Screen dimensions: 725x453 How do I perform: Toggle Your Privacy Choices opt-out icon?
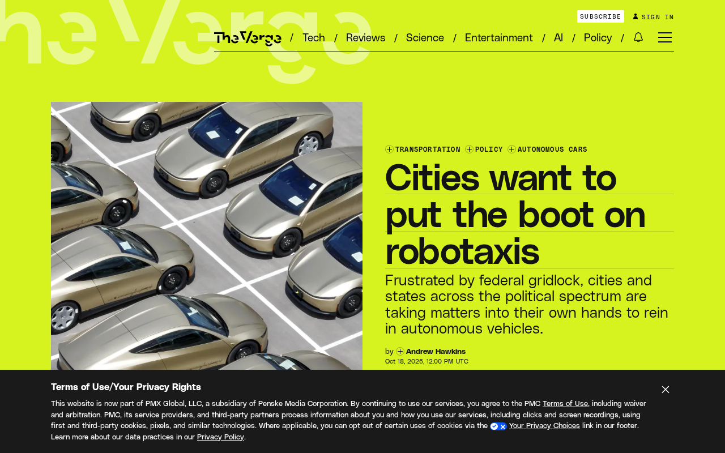498,426
